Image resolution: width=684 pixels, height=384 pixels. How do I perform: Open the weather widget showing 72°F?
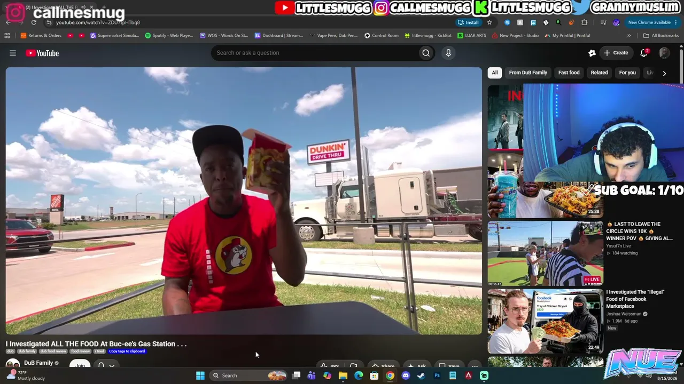25,375
